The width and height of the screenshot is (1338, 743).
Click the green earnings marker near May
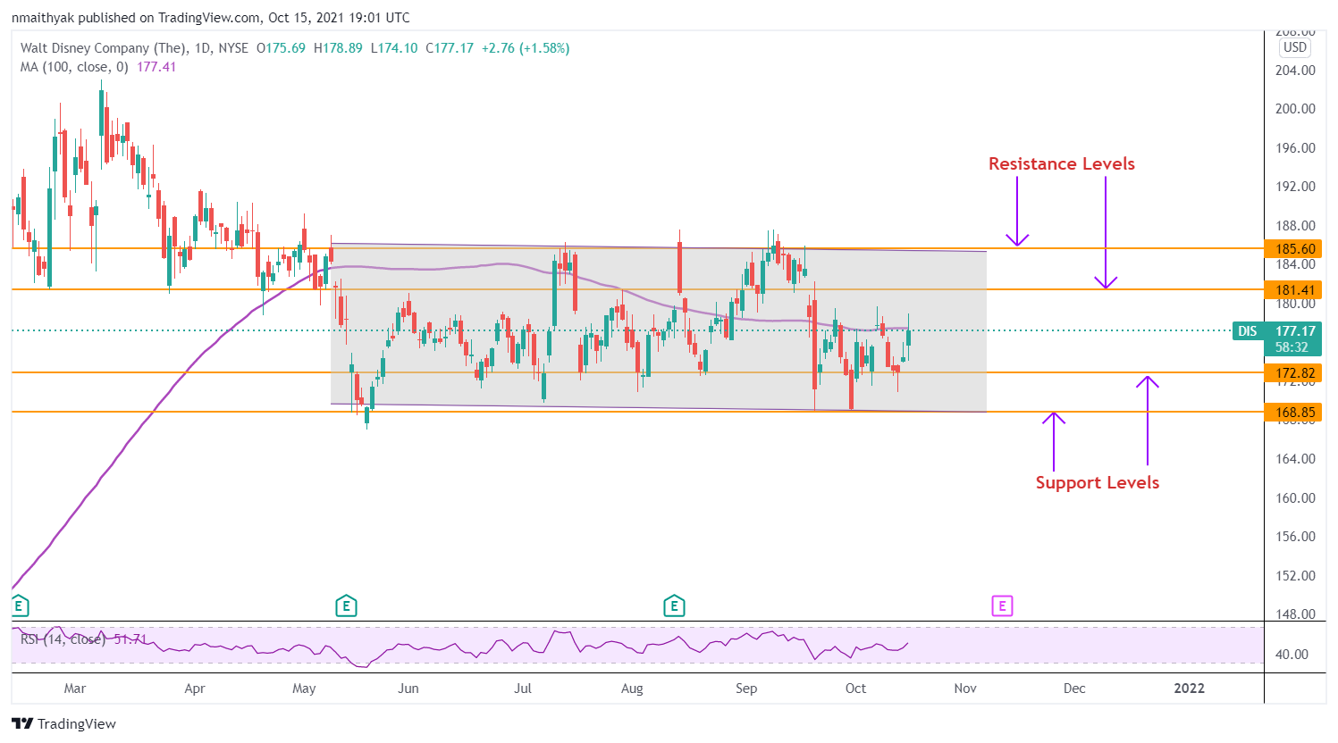[346, 606]
